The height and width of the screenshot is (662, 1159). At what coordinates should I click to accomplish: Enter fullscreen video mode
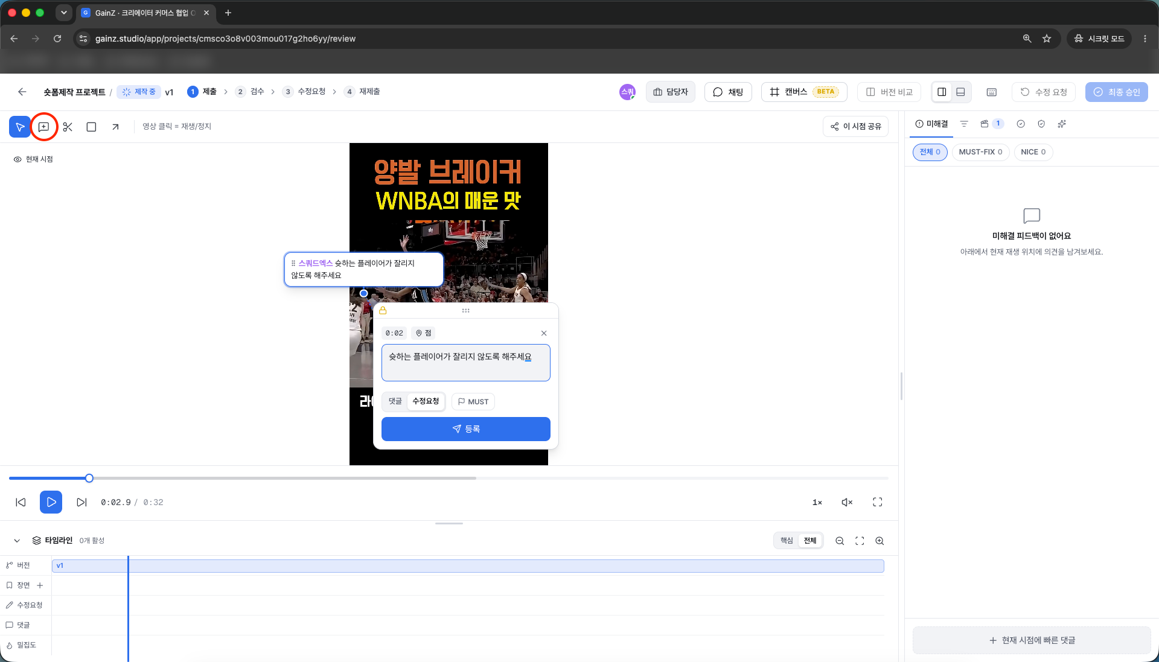[x=878, y=502]
